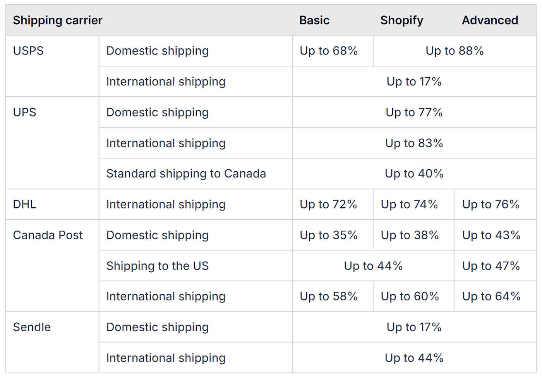The width and height of the screenshot is (542, 379).
Task: Select the Up to 77% cell
Action: 414,112
